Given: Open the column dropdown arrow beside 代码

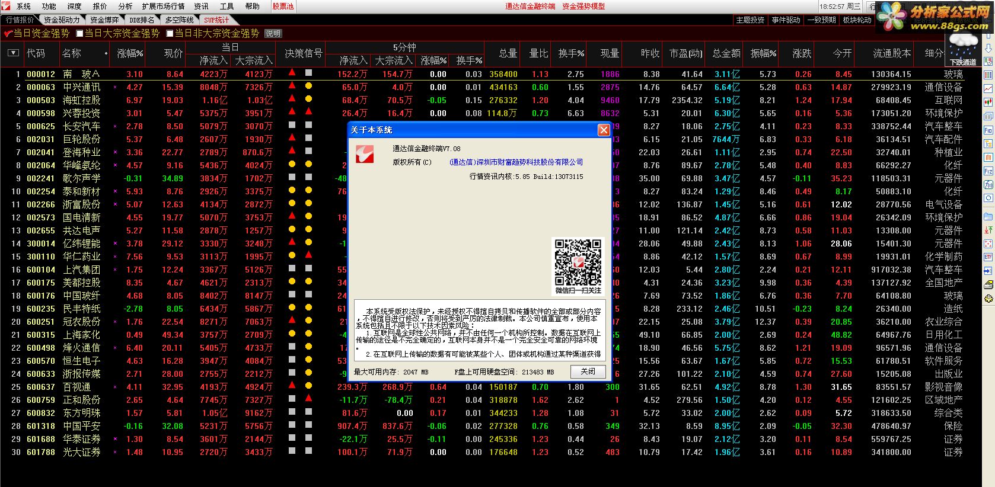Looking at the screenshot, I should coord(13,53).
